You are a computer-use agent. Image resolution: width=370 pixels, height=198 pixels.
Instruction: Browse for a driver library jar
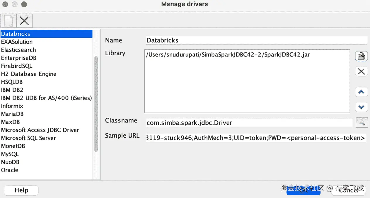[361, 56]
